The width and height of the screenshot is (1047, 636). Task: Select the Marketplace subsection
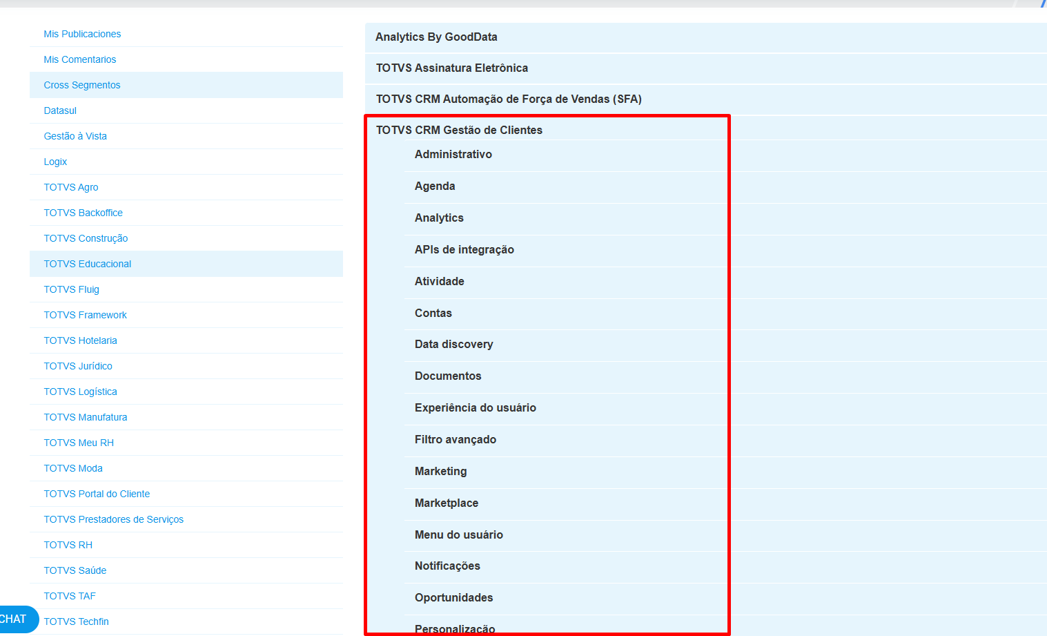447,503
